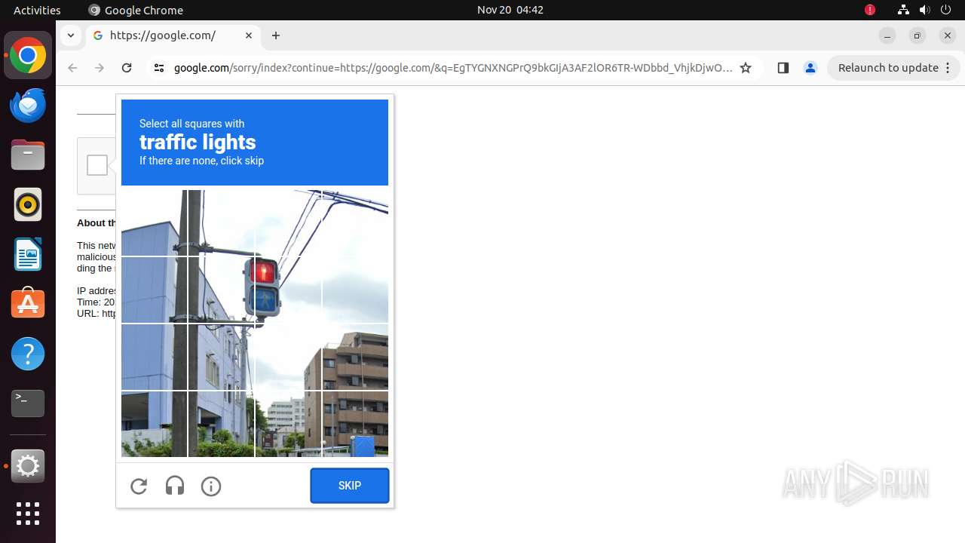Screen dimensions: 965x543
Task: Open clock and calendar Nov 20 04:42
Action: tap(510, 10)
